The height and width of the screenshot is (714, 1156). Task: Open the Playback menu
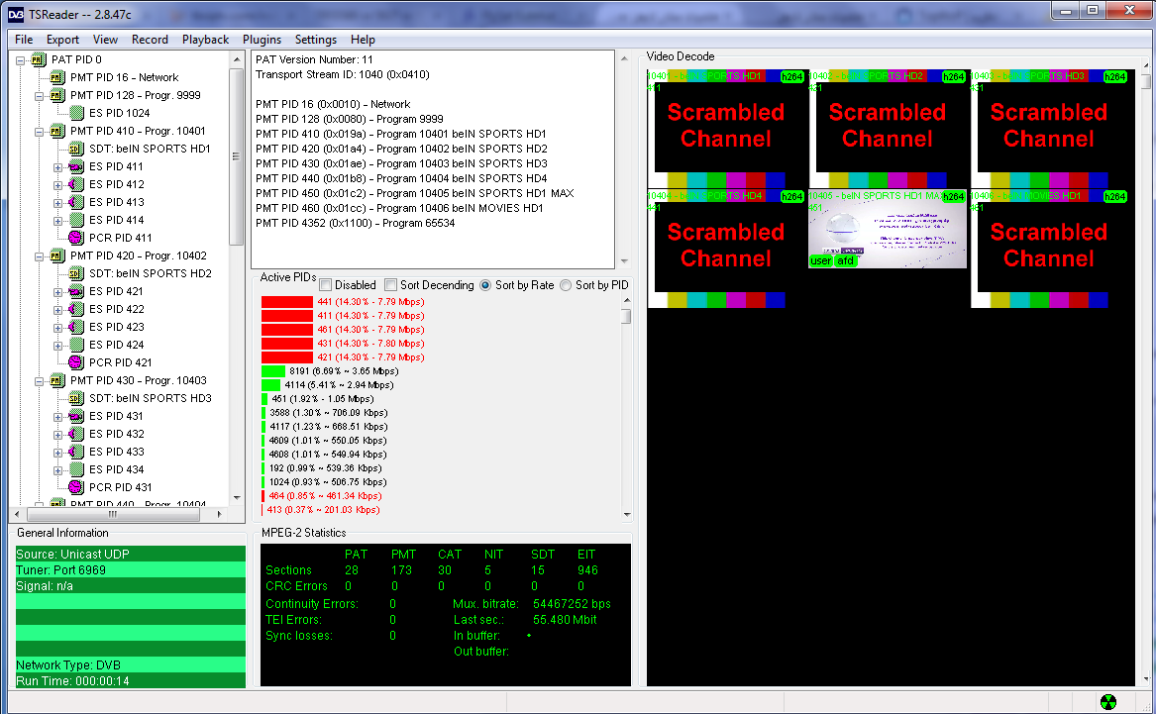205,40
